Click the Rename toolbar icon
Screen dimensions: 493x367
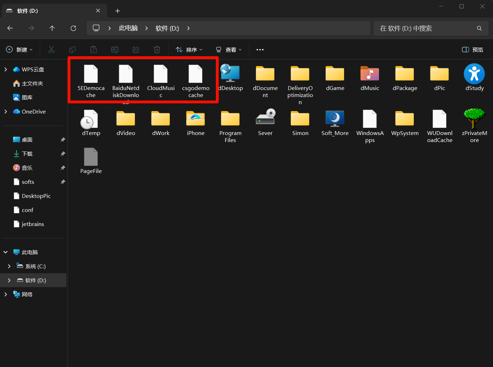pos(115,50)
